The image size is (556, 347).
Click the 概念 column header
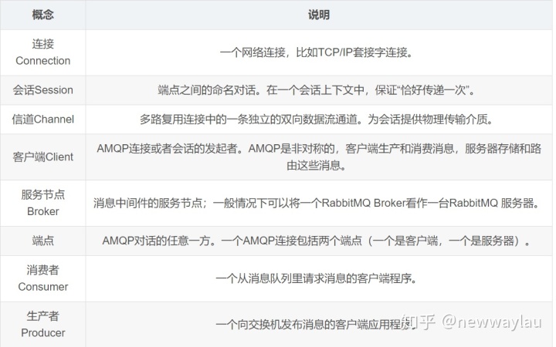[43, 15]
